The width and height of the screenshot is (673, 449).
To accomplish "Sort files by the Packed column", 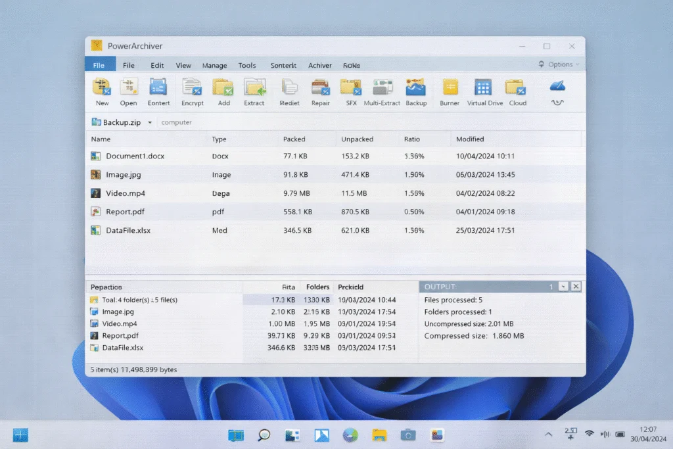I will pos(294,139).
